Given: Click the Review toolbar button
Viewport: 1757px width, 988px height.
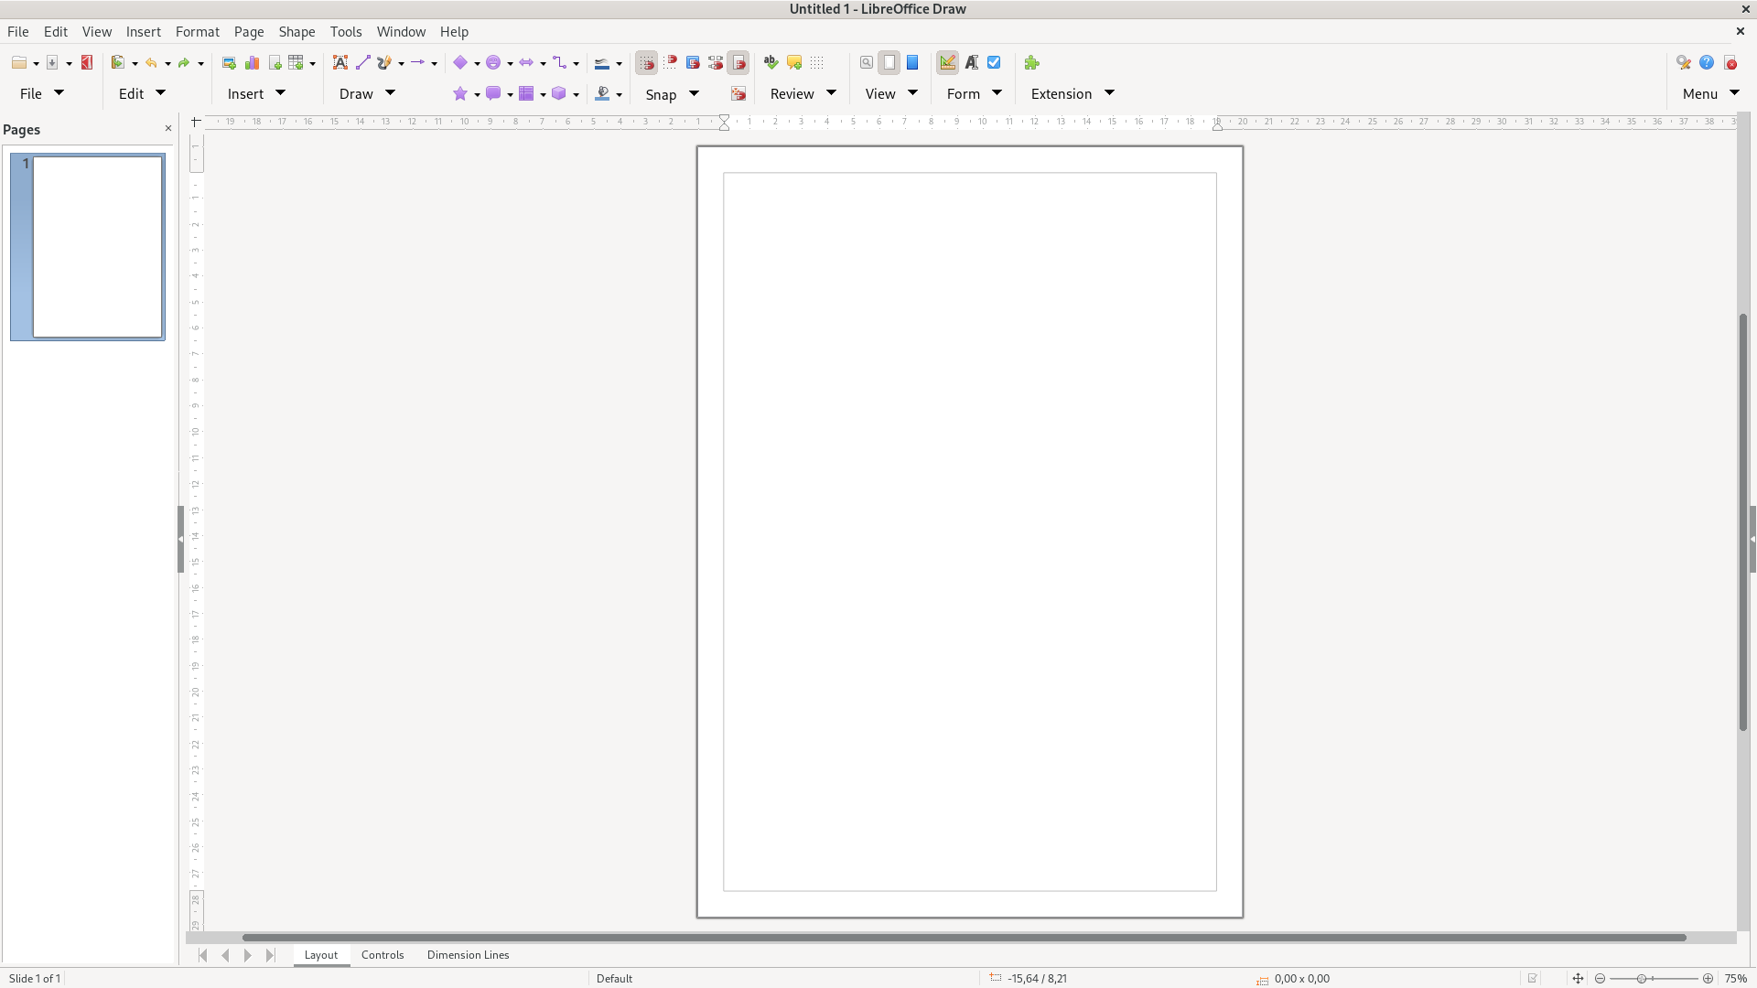Looking at the screenshot, I should (x=792, y=93).
